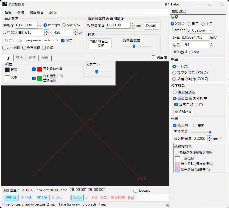Screen dimensions: 229x208
Task: Click the 波長 input field
Action: pos(195,45)
